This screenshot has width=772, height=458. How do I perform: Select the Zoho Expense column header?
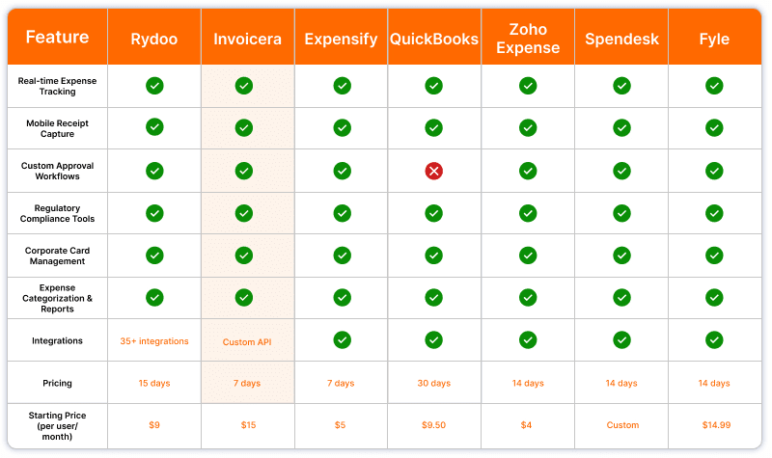click(528, 39)
